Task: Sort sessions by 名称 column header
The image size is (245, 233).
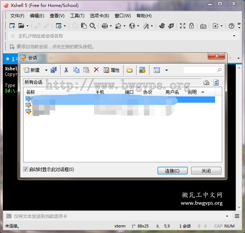Action: pos(59,92)
